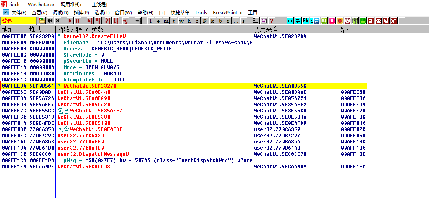Open the BreakPoint-> menu
Screen dimensions: 429x198
click(x=227, y=12)
